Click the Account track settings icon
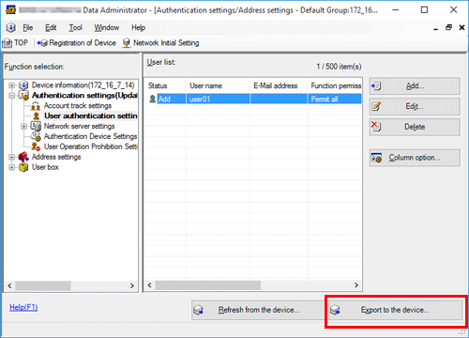 click(36, 106)
